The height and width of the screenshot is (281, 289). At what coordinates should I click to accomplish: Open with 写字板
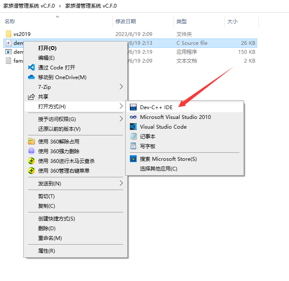pyautogui.click(x=185, y=146)
